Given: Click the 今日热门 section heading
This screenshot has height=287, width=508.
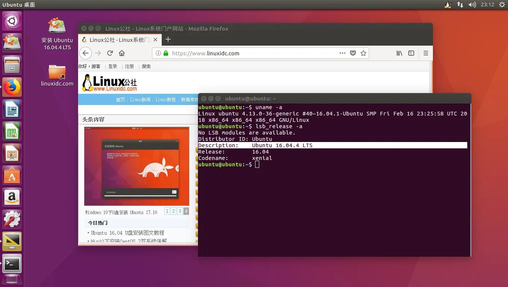Looking at the screenshot, I should pos(98,223).
